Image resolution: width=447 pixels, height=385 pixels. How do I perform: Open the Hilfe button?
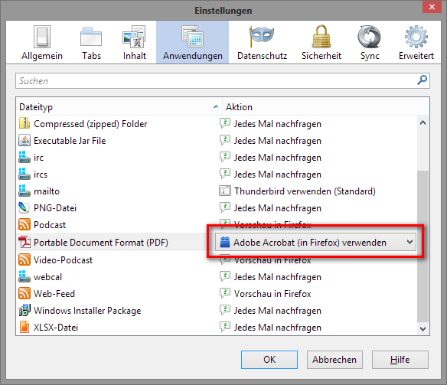400,360
